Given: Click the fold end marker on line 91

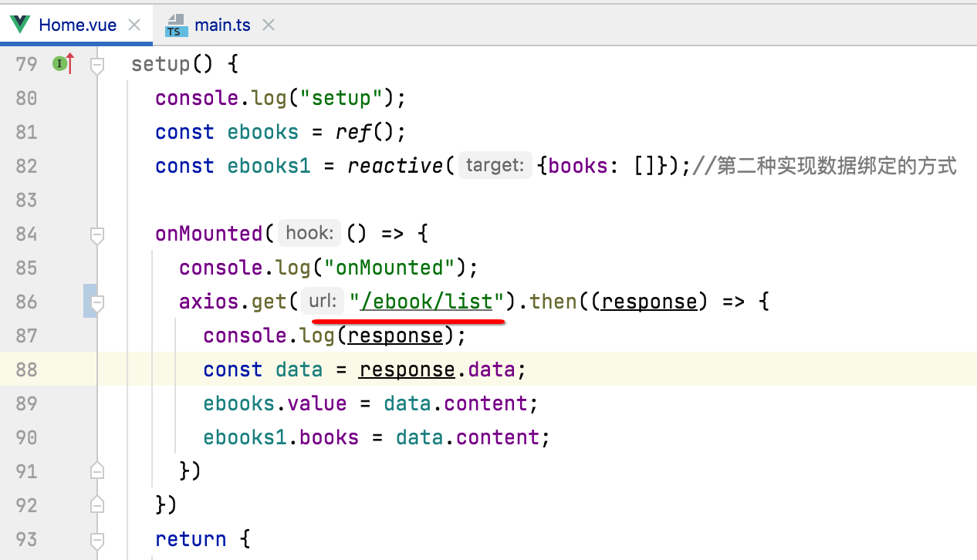Looking at the screenshot, I should pos(97,471).
